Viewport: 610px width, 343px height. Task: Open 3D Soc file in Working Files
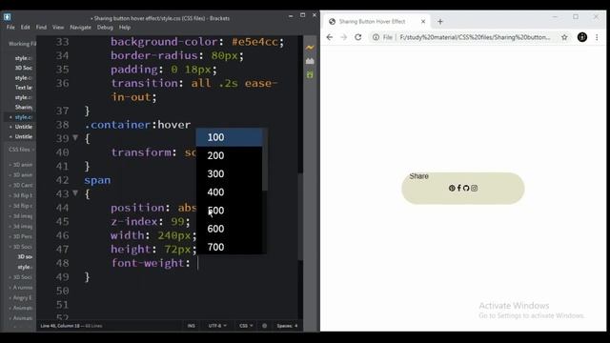pyautogui.click(x=23, y=68)
